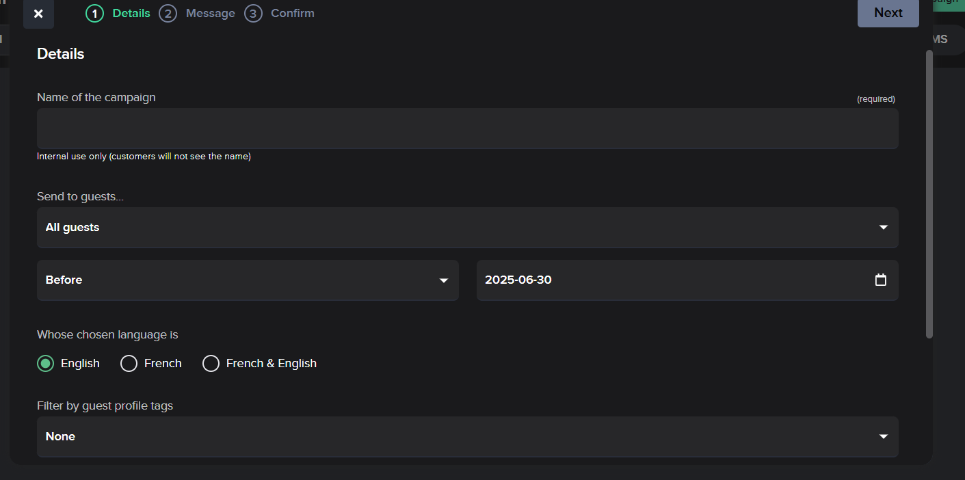Expand guest profile tags None dropdown
This screenshot has width=965, height=480.
(x=467, y=437)
